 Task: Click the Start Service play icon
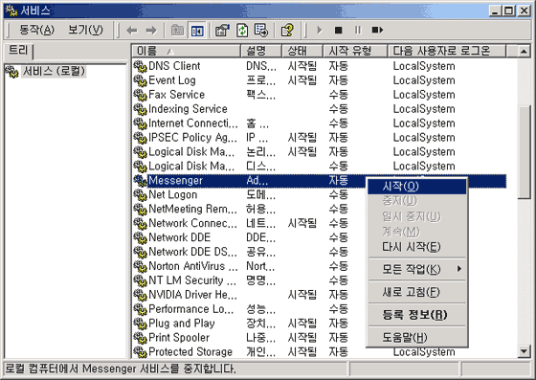[320, 31]
